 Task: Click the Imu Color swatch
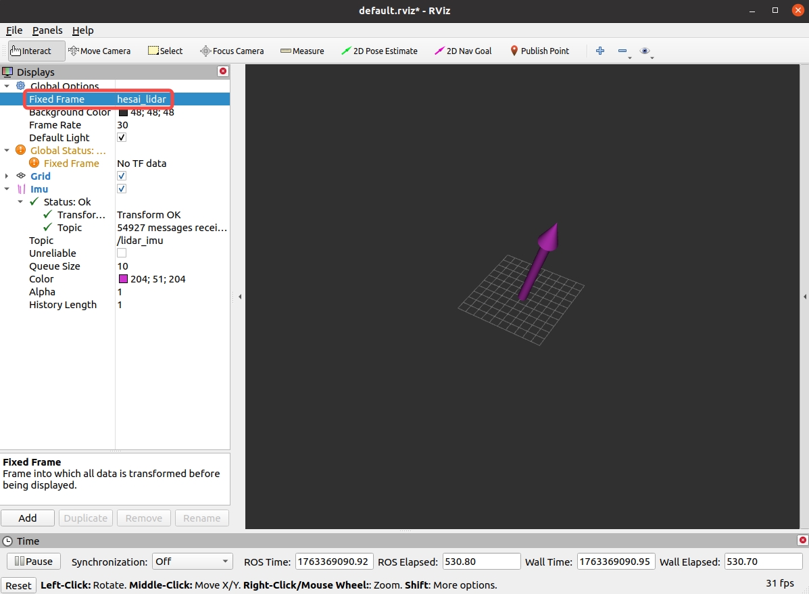[x=123, y=279]
